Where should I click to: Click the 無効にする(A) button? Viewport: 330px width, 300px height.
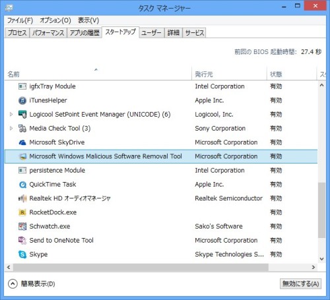pyautogui.click(x=300, y=284)
